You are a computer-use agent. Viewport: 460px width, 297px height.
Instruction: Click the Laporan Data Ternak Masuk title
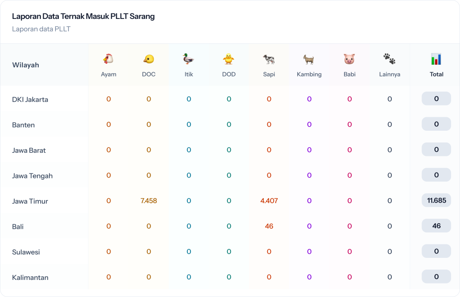[x=83, y=17]
